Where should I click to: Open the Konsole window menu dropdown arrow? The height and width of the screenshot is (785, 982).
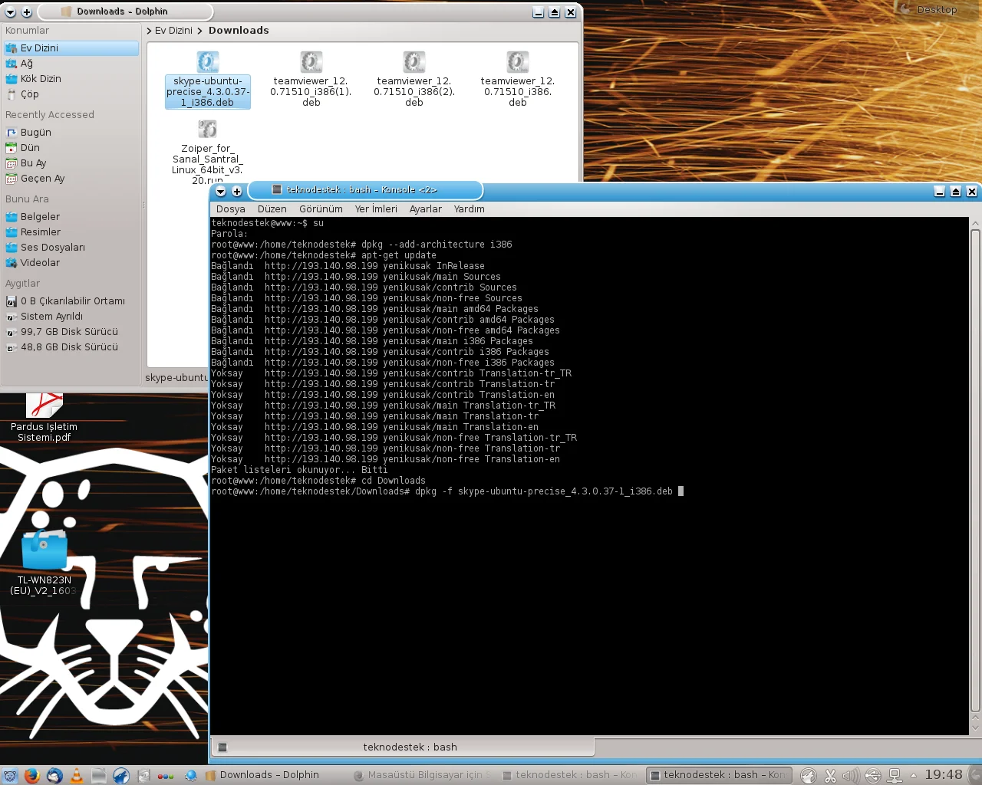(x=221, y=191)
